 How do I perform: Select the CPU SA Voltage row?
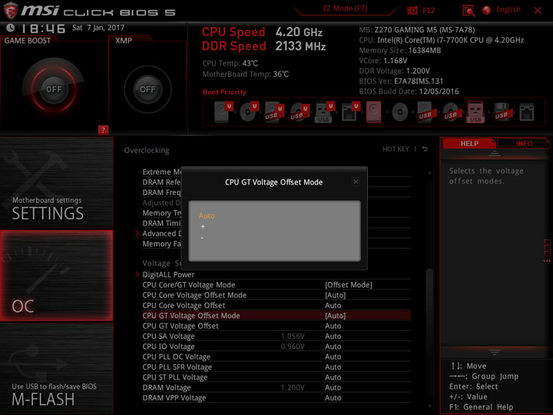276,336
